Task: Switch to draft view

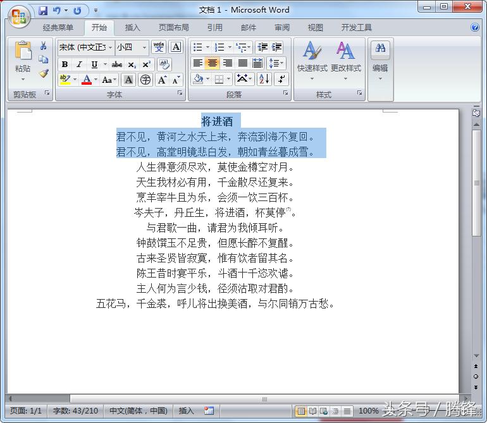Action: click(347, 412)
